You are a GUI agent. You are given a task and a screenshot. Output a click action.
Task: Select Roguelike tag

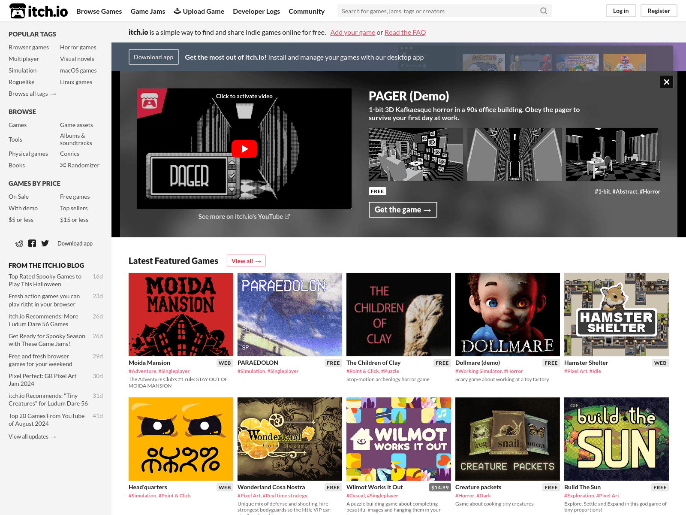[x=21, y=82]
